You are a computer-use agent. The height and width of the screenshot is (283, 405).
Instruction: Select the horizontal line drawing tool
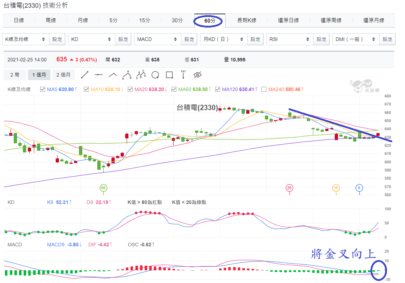click(x=99, y=75)
